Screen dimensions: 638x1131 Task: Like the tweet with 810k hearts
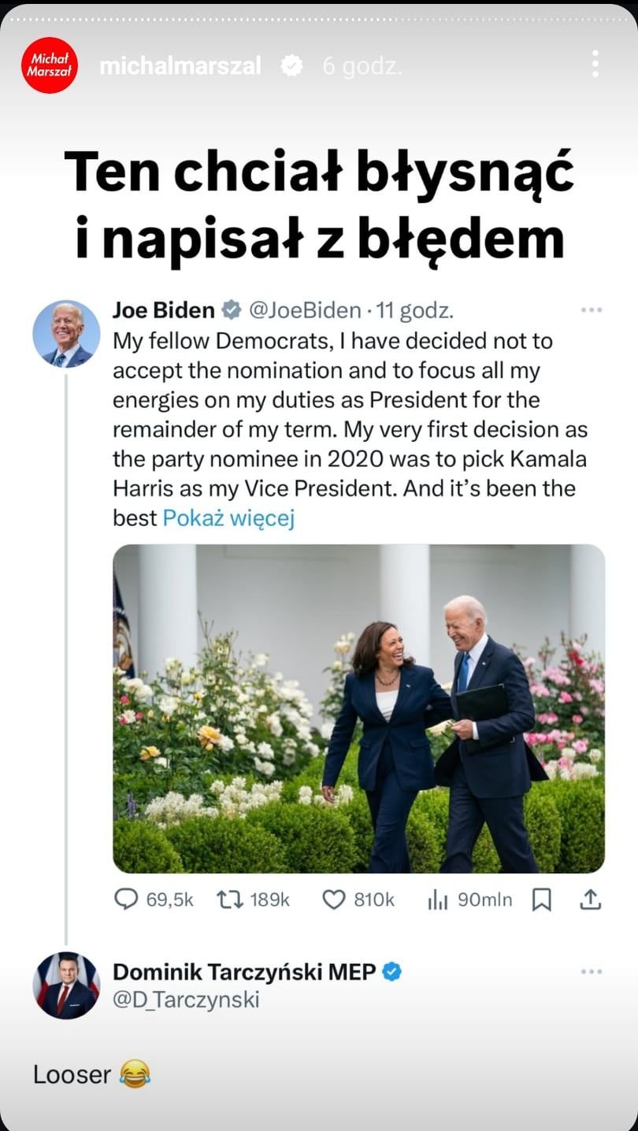click(x=334, y=899)
